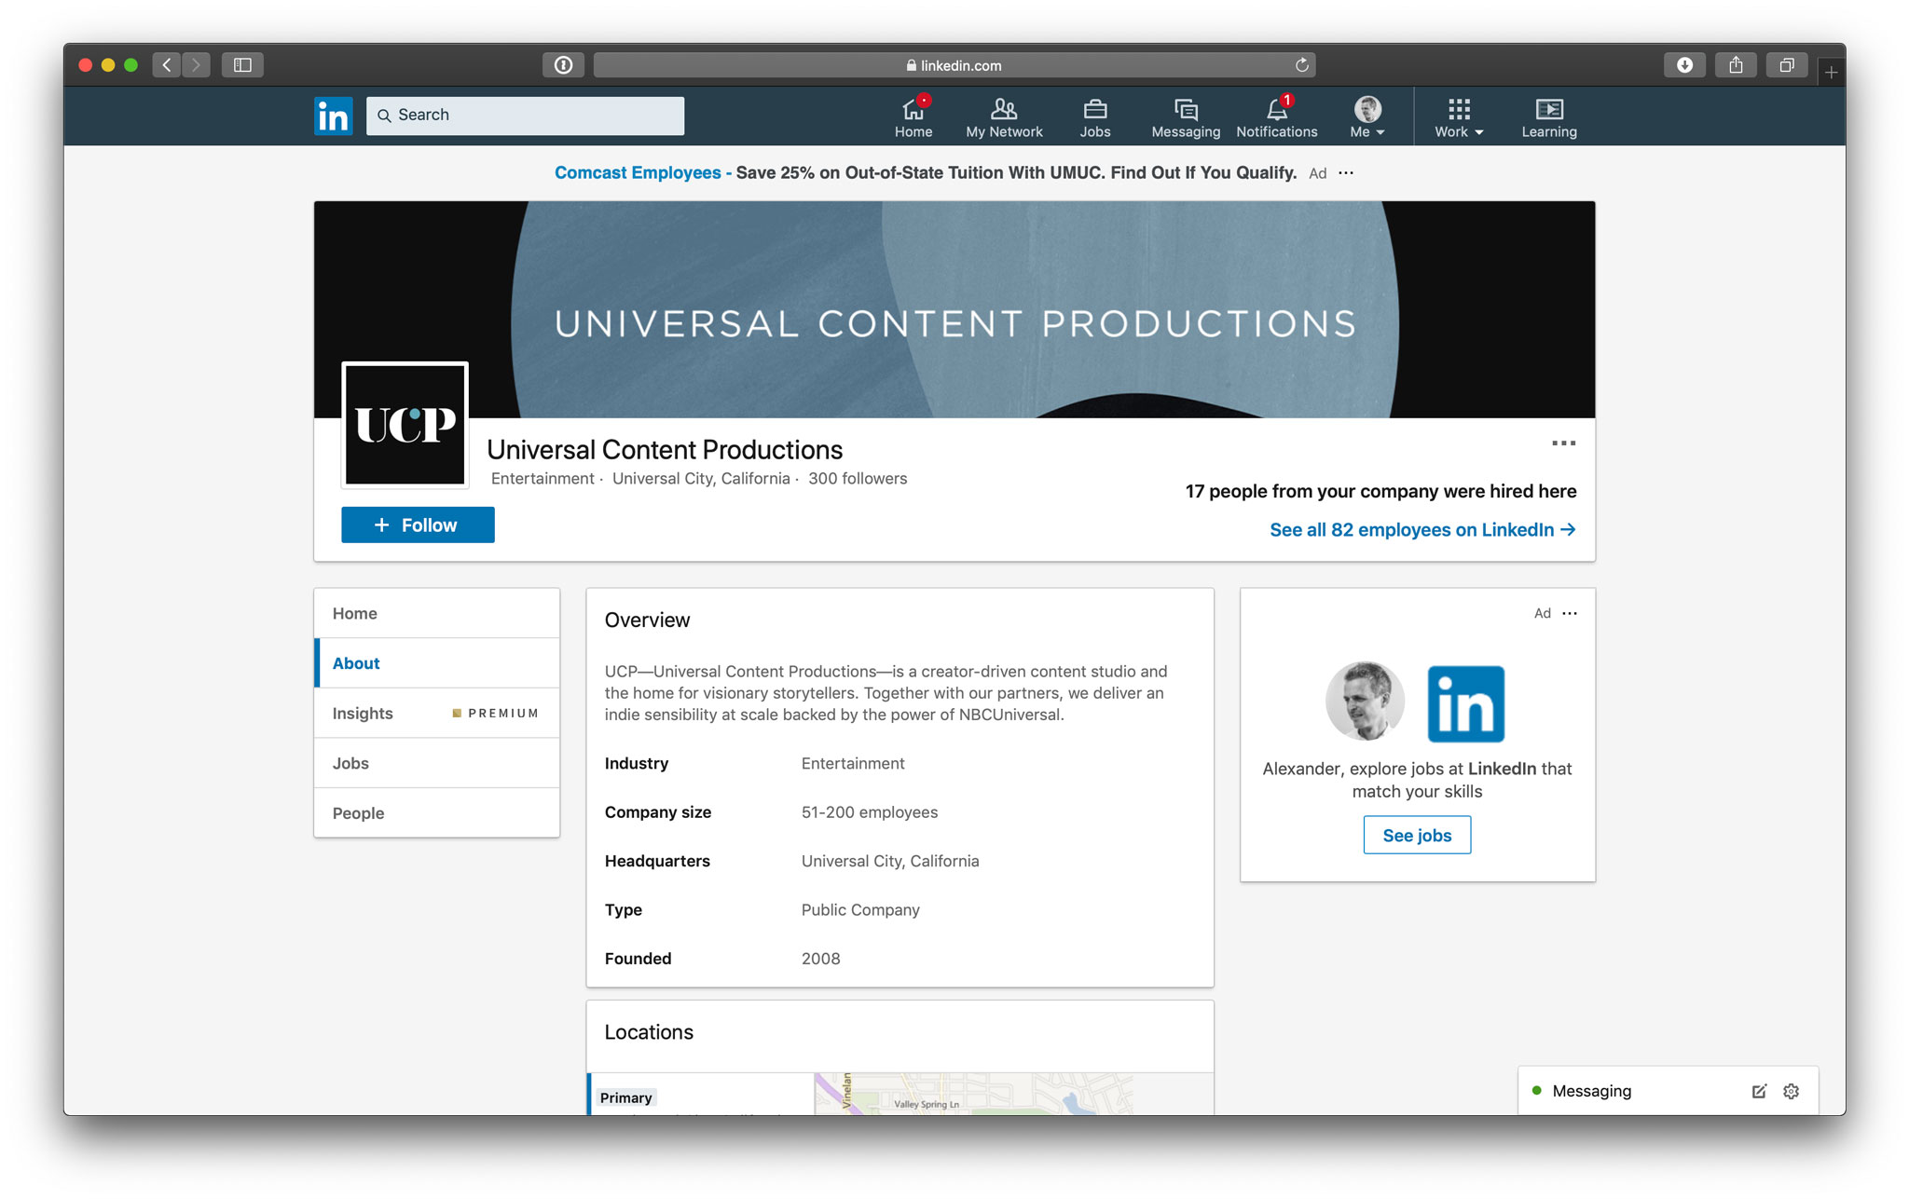Click the LinkedIn search field
The width and height of the screenshot is (1909, 1199).
[x=525, y=116]
